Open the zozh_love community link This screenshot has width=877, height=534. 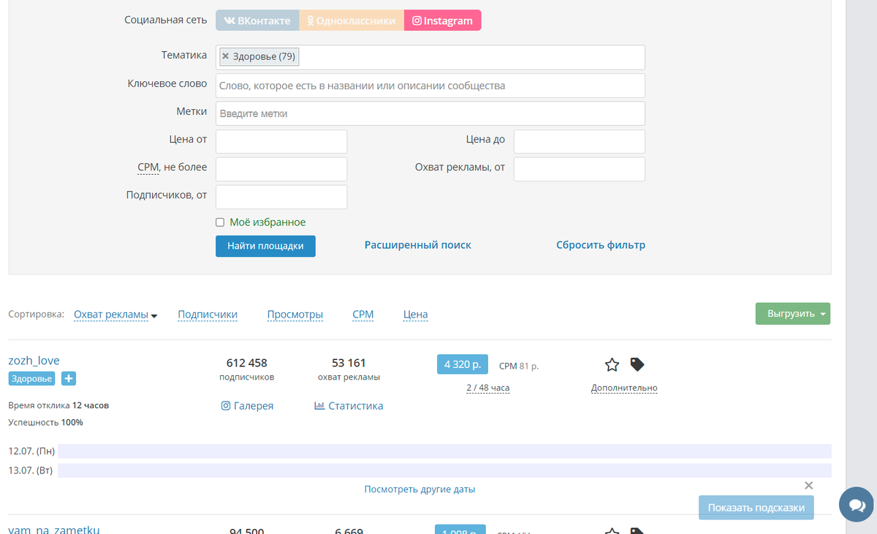(34, 360)
